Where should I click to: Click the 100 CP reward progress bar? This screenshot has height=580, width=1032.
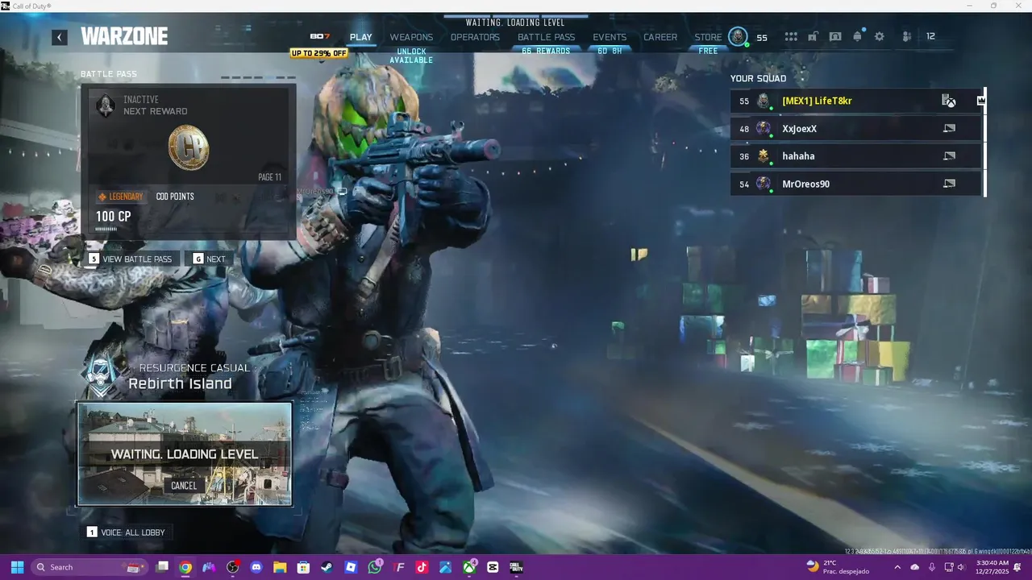[106, 230]
